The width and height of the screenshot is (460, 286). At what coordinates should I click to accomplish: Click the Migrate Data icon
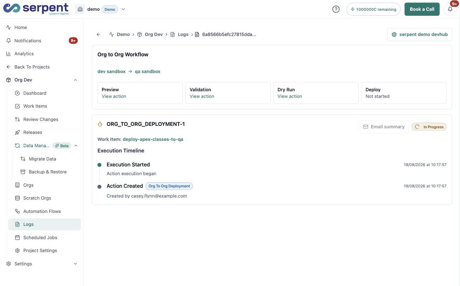(23, 159)
